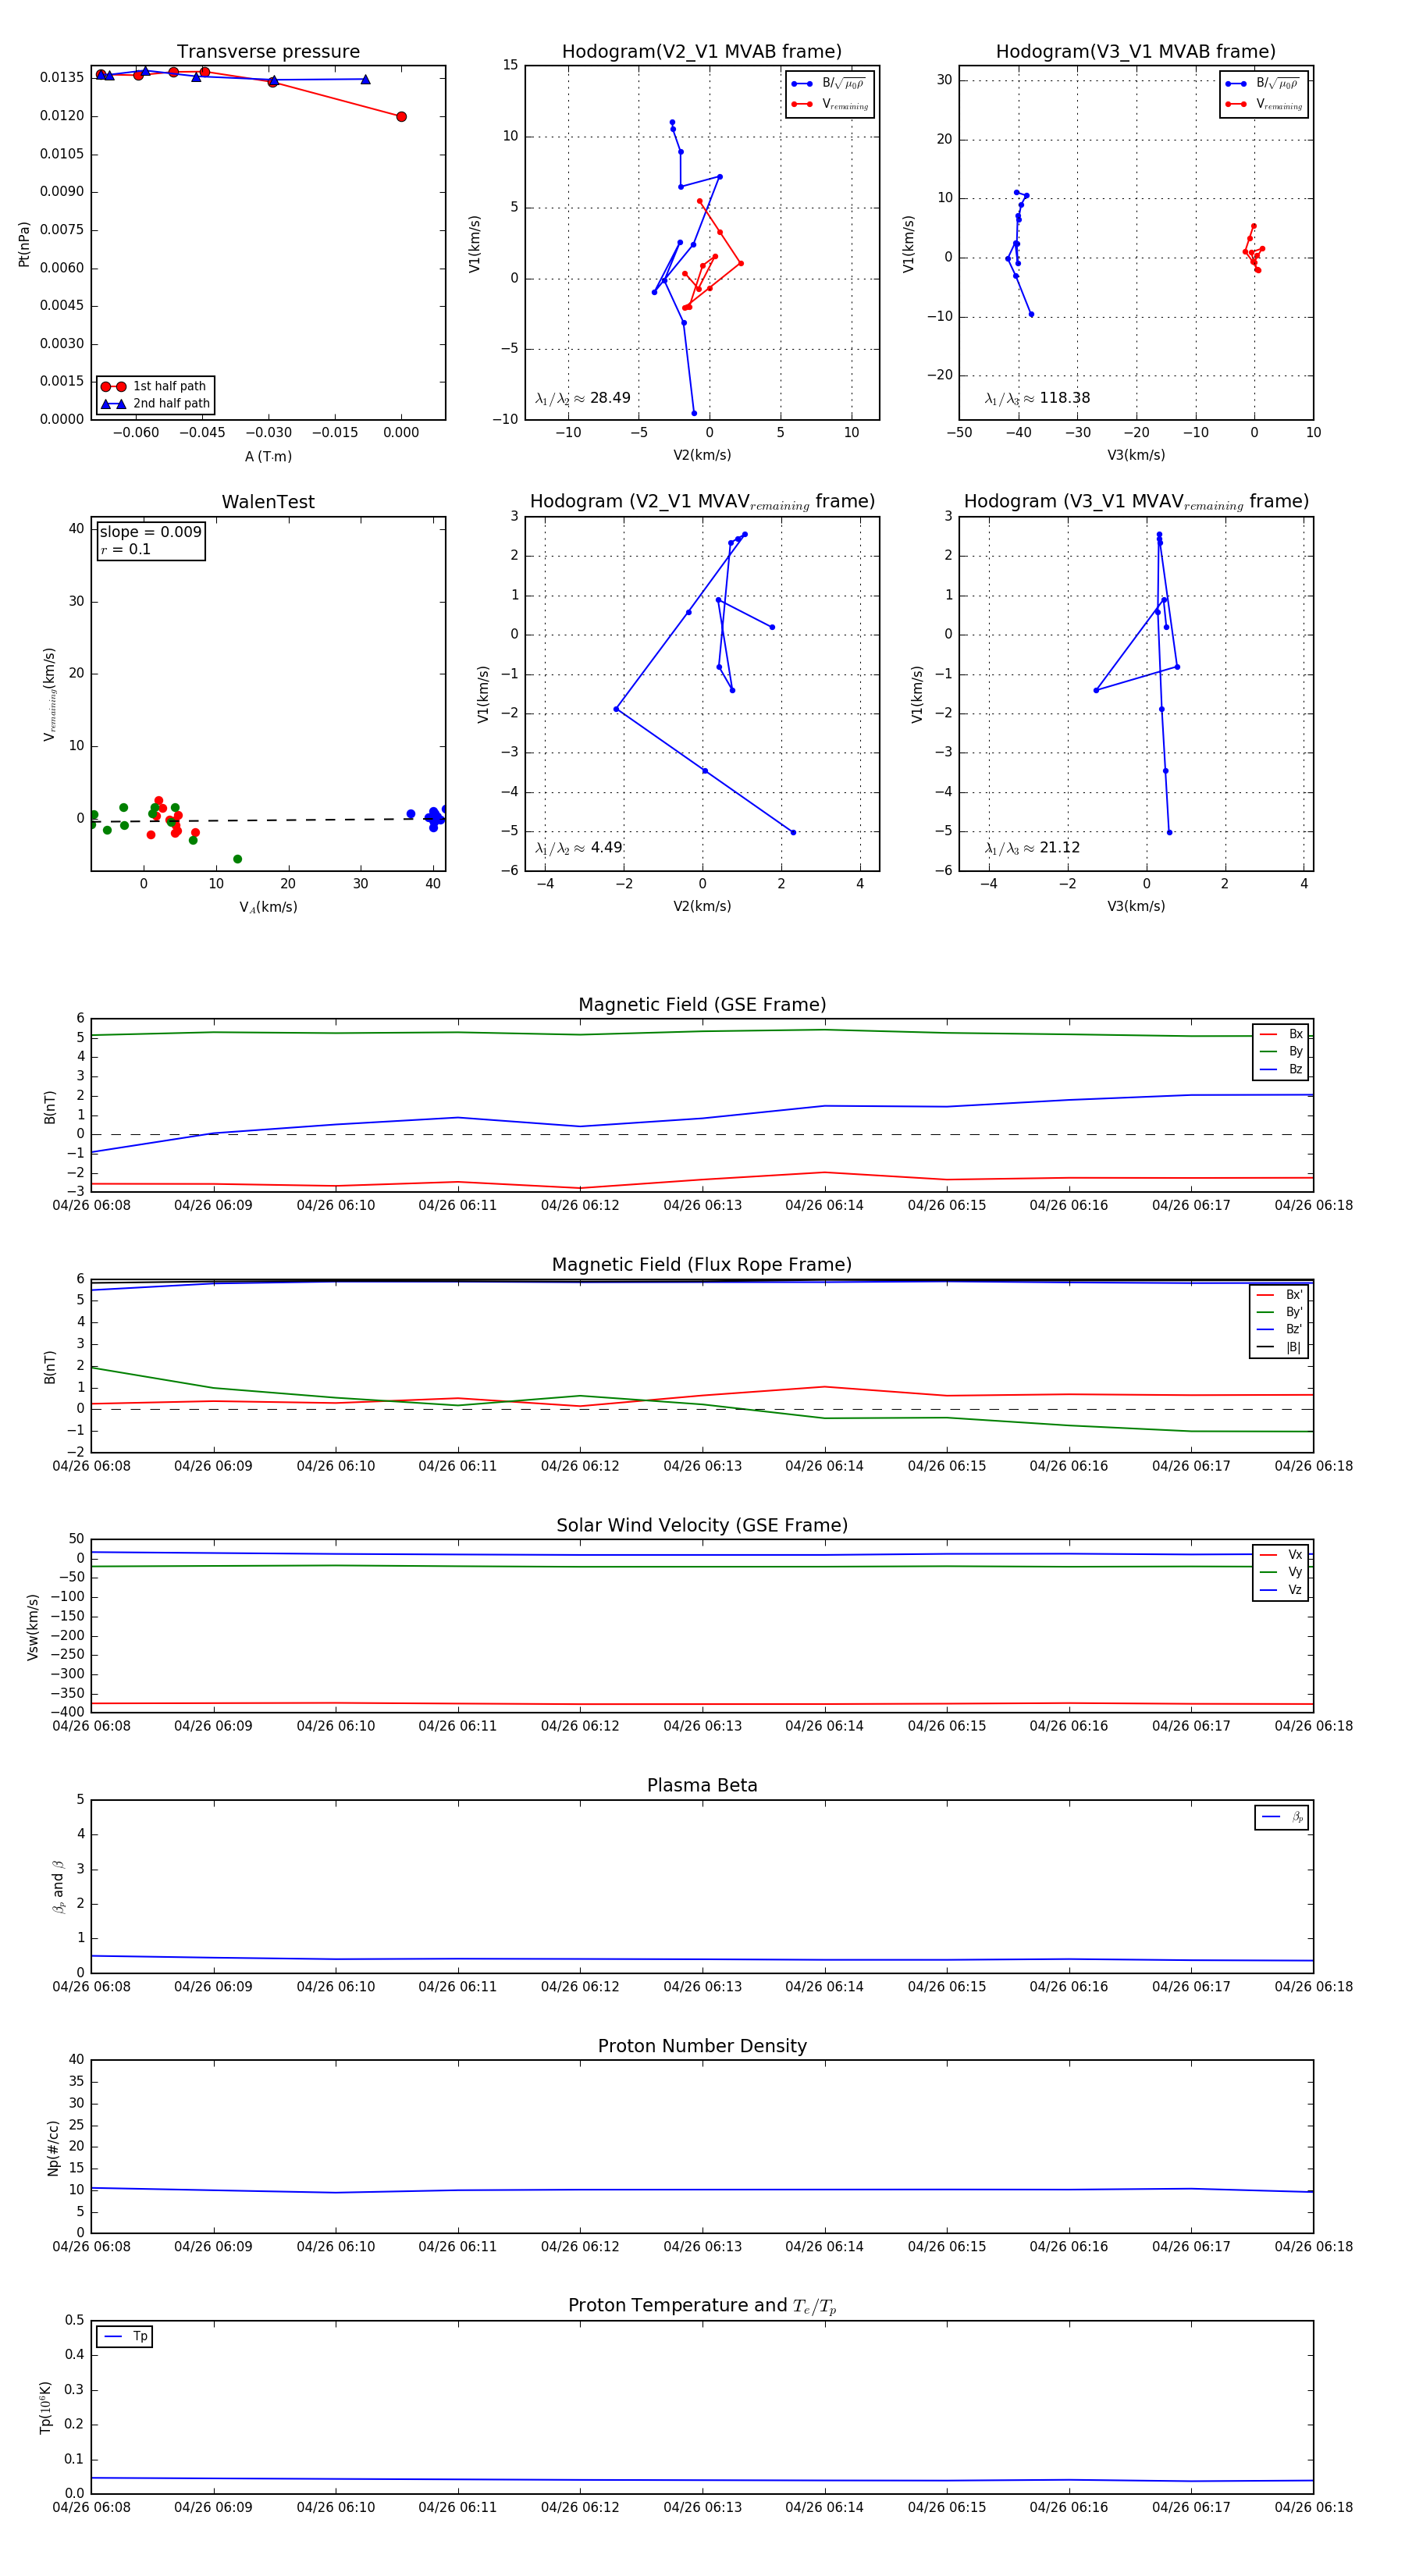Click "04/26 06:10" tick under Proton Number Density plot
Screen dimensions: 1405x2576
pyautogui.click(x=336, y=2247)
